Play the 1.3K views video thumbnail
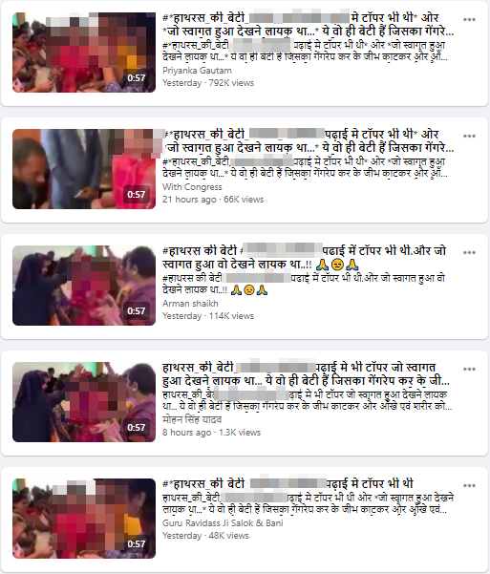 (84, 402)
